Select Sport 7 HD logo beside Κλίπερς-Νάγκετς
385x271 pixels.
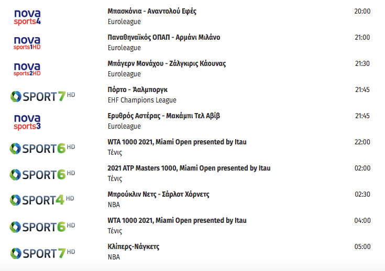click(x=42, y=253)
